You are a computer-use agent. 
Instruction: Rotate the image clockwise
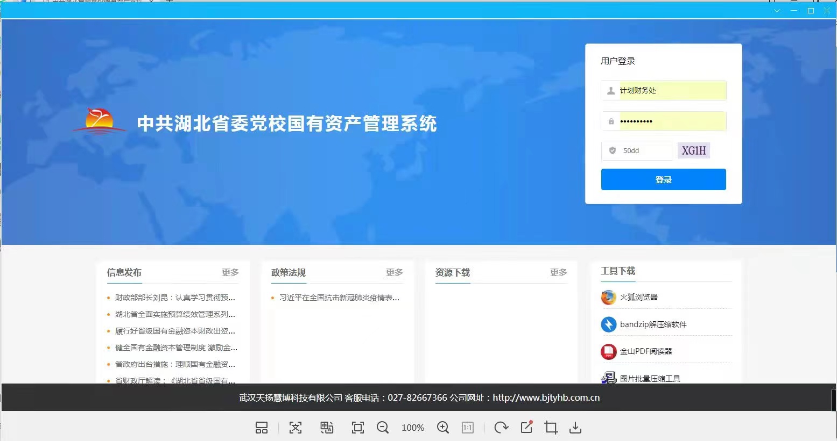pos(501,428)
